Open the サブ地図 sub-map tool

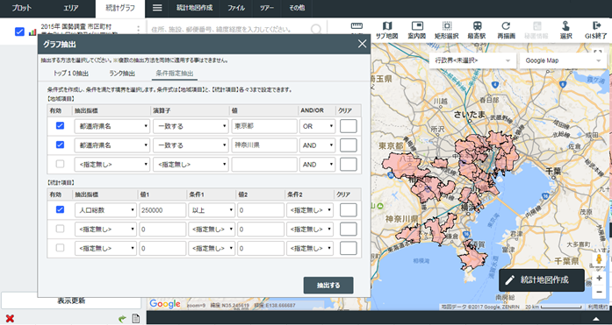coord(386,31)
